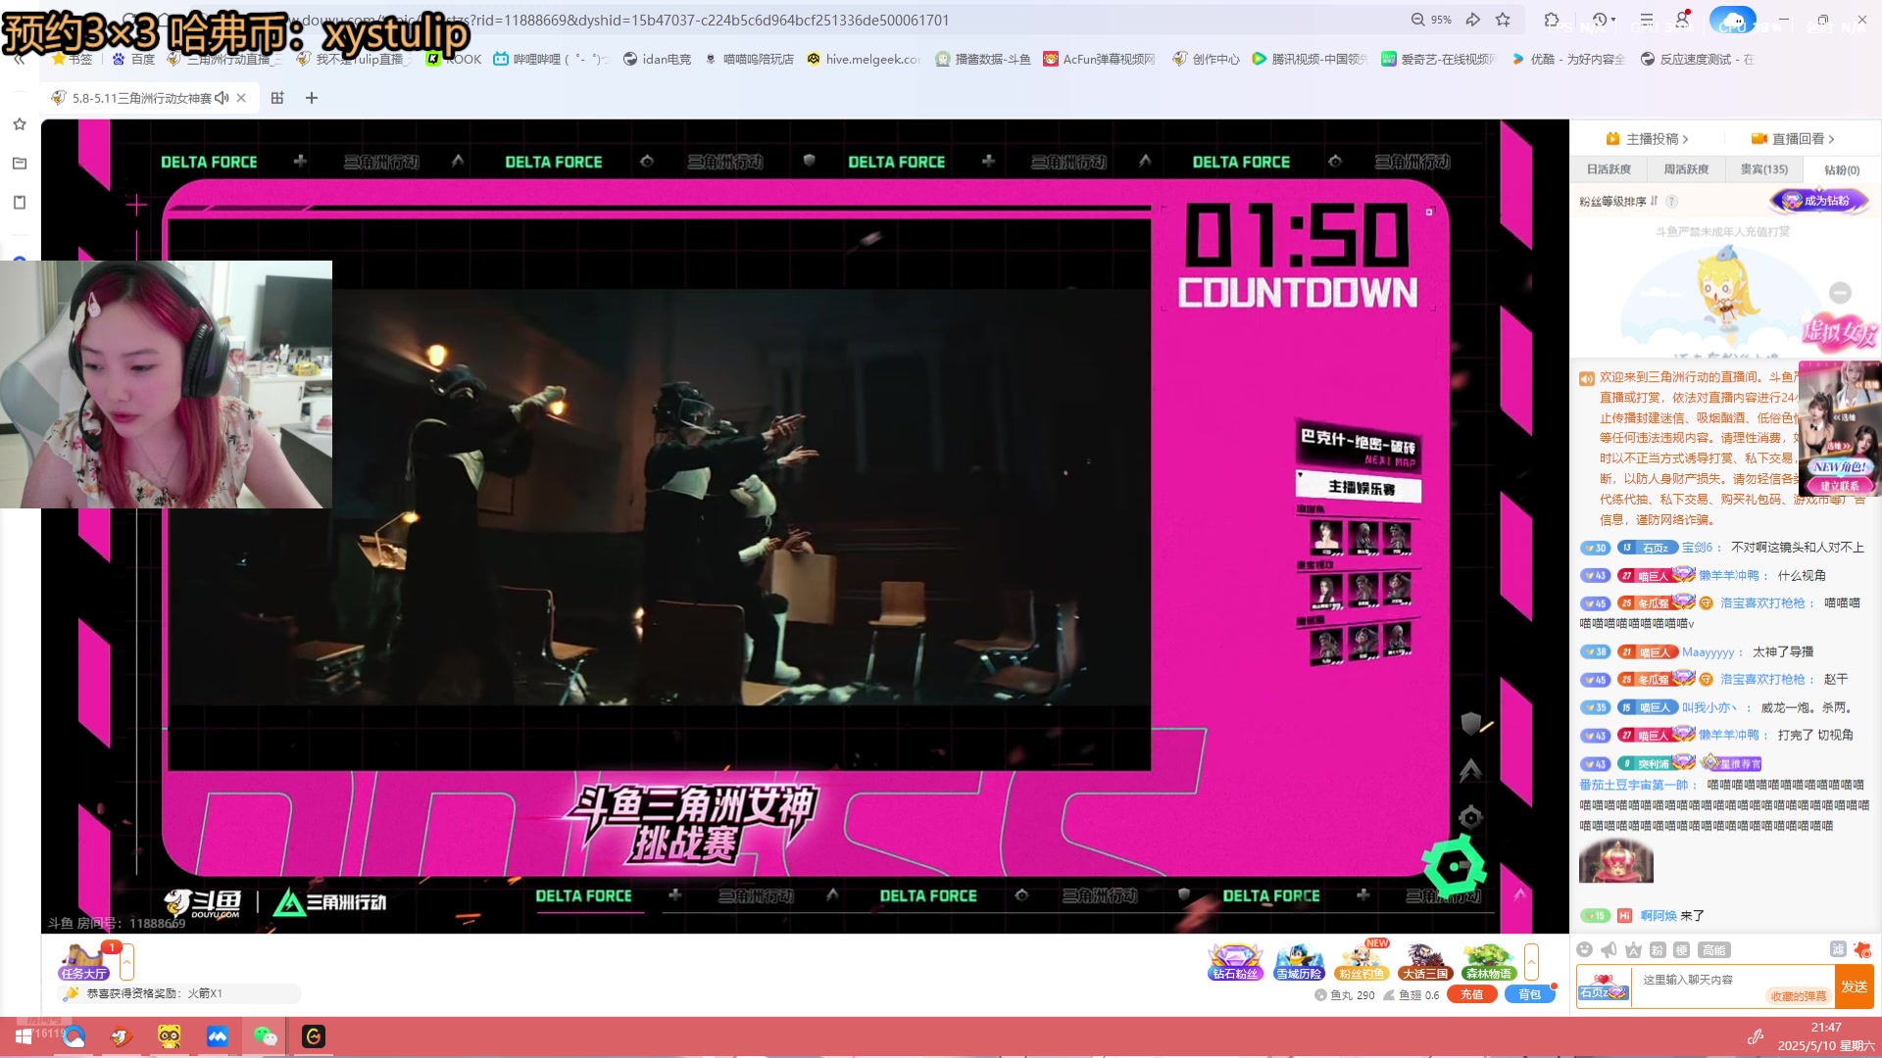
Task: Expand the game activities bar up-chevron
Action: pos(1531,961)
